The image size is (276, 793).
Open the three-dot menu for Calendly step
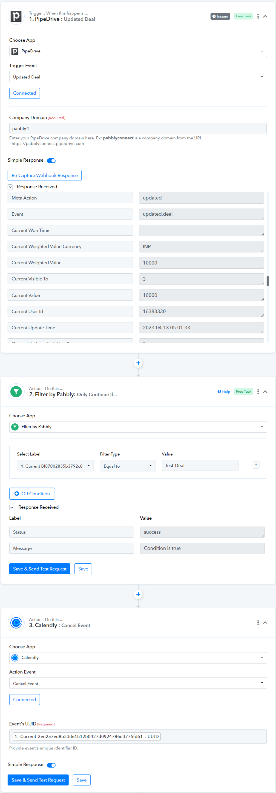[258, 623]
